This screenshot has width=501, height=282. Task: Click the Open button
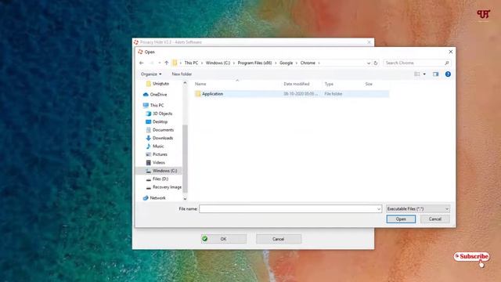401,219
